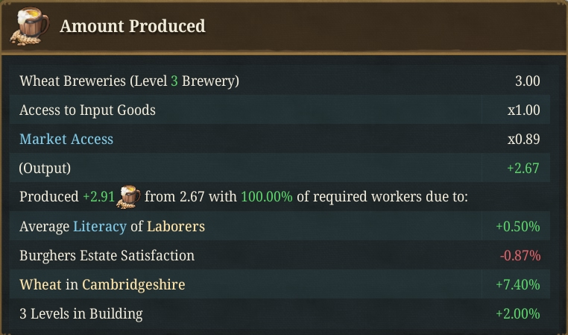Click the green +2.67 output value
The height and width of the screenshot is (335, 568).
pos(523,168)
